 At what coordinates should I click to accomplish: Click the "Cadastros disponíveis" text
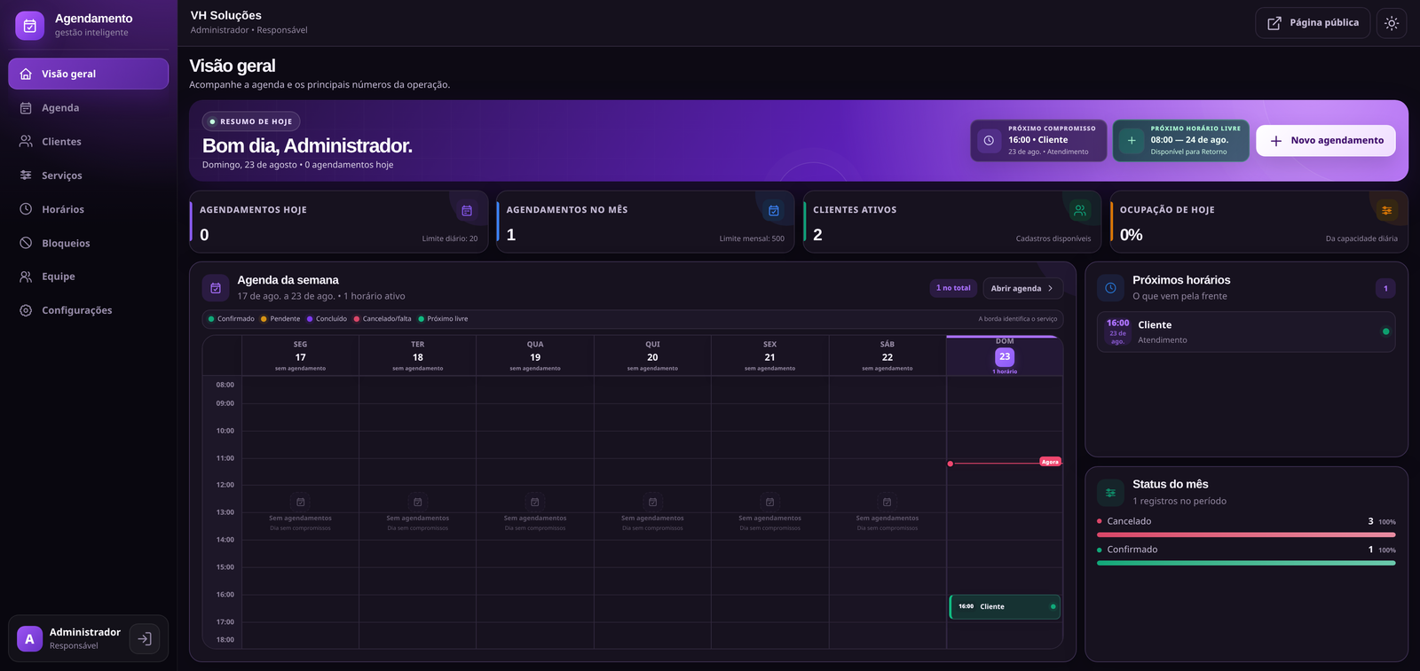[x=1053, y=238]
